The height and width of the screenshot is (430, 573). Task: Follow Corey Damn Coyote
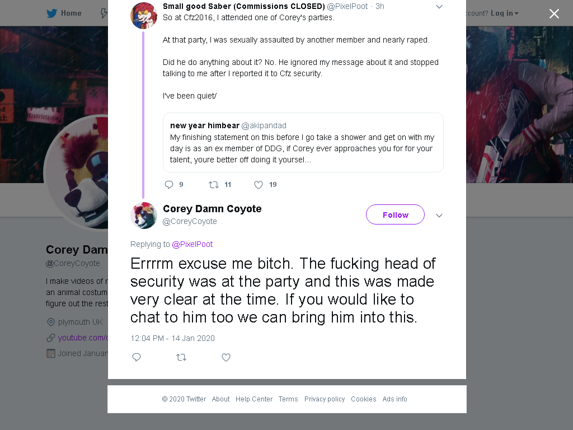[x=395, y=214]
